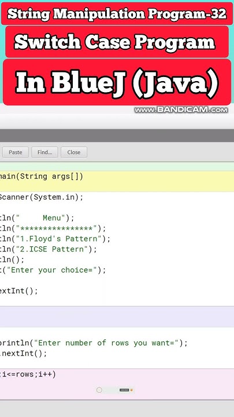This screenshot has height=417, width=234.
Task: Open the Find... search button
Action: tap(44, 152)
